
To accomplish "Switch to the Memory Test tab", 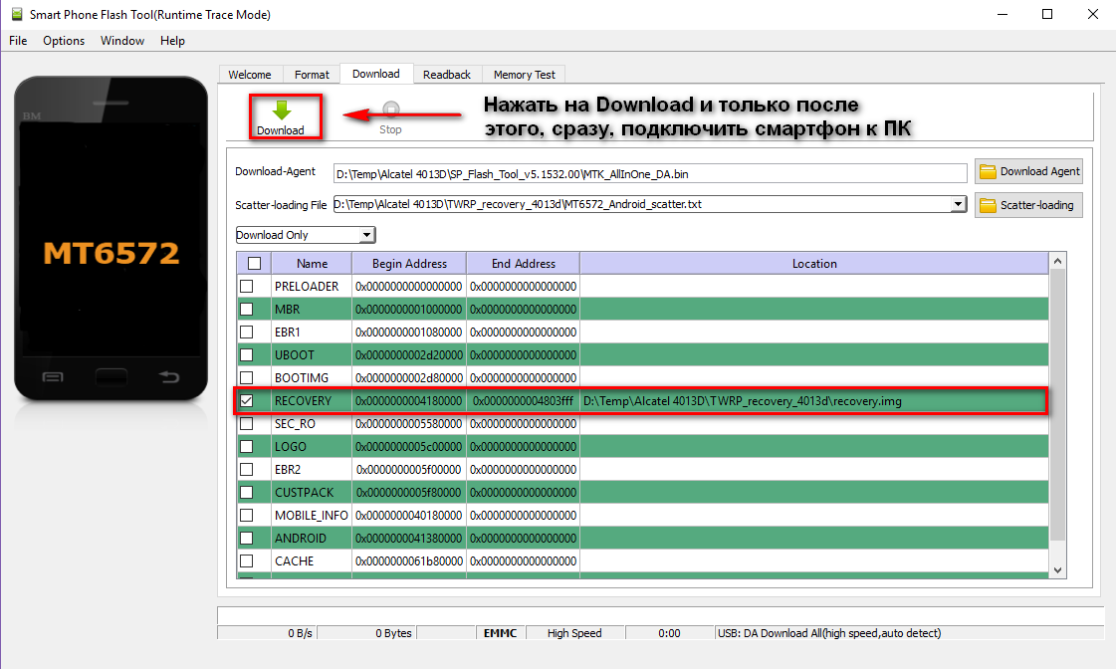I will click(524, 75).
